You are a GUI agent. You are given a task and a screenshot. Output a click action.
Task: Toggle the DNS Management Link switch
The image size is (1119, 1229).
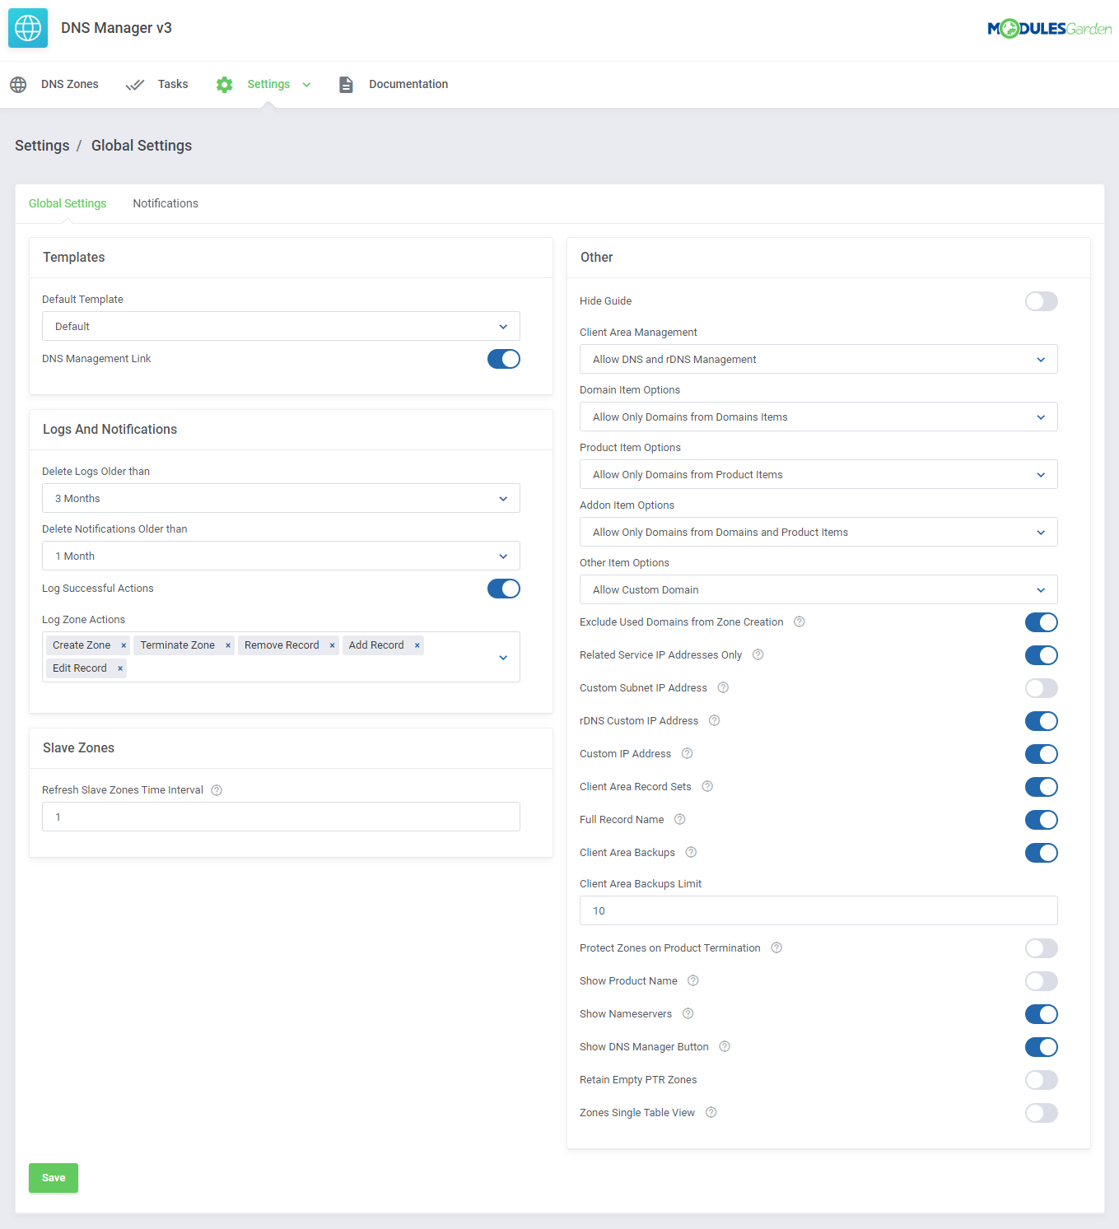(x=504, y=359)
